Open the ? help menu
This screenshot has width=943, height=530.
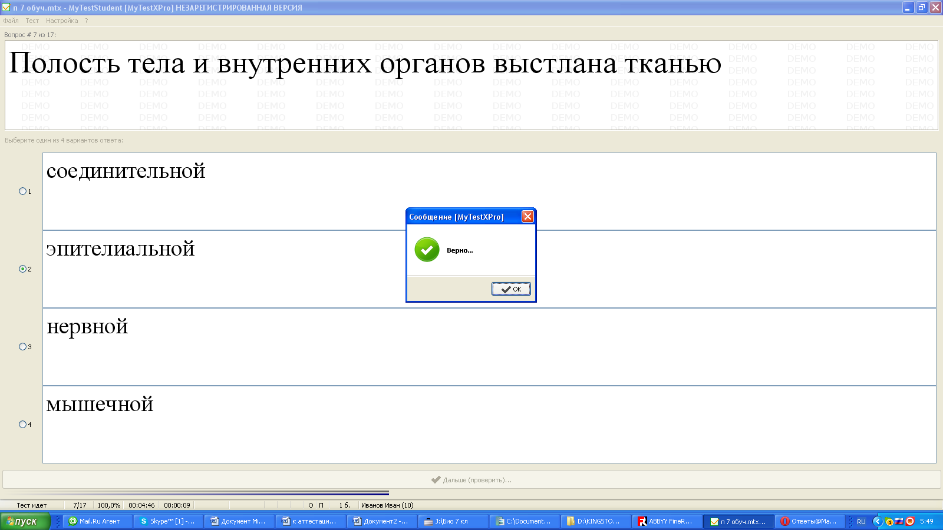(87, 21)
